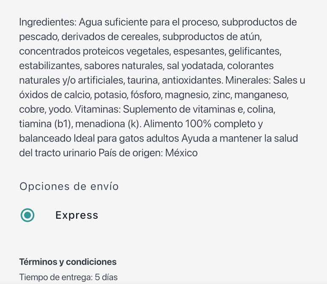Screen dimensions: 327x284
Task: Click the word "México" in the description
Action: pos(181,153)
